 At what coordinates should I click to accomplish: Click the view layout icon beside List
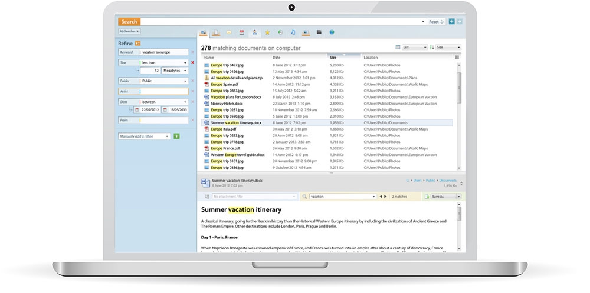pyautogui.click(x=398, y=47)
